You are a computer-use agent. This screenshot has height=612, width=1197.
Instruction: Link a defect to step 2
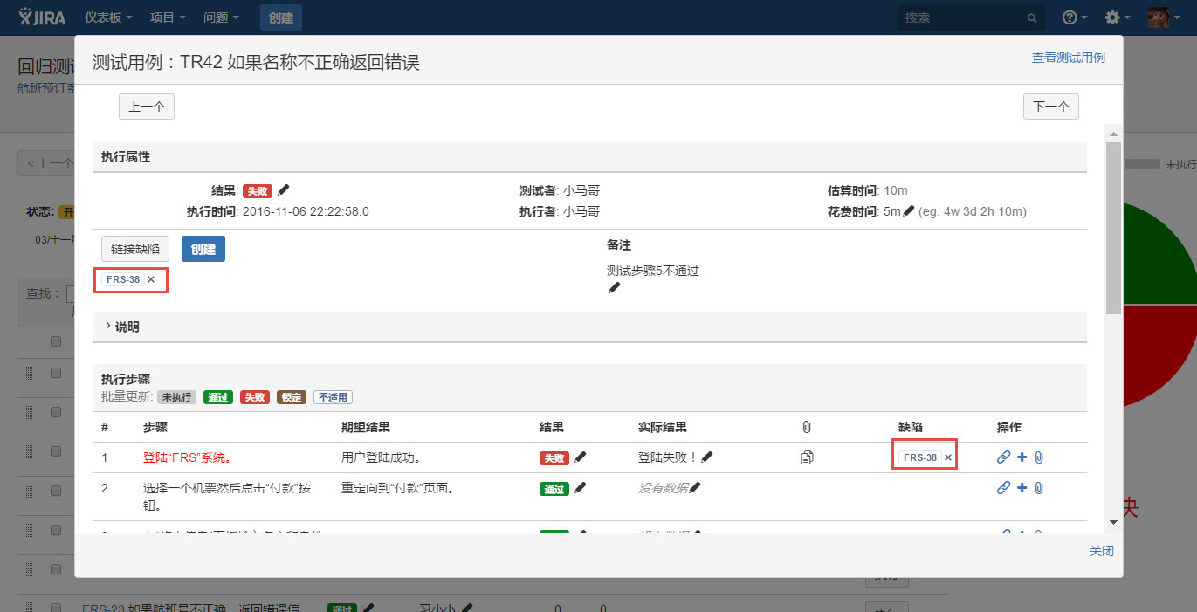(1004, 488)
